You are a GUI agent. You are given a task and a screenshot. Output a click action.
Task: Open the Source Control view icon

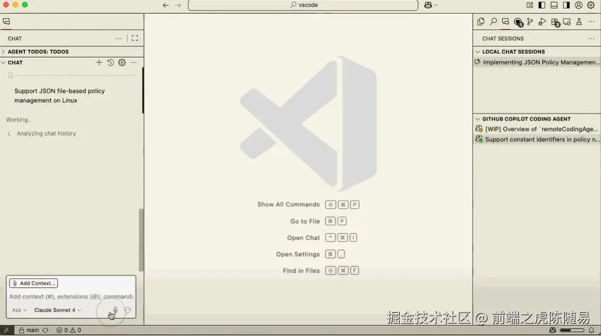(x=530, y=22)
